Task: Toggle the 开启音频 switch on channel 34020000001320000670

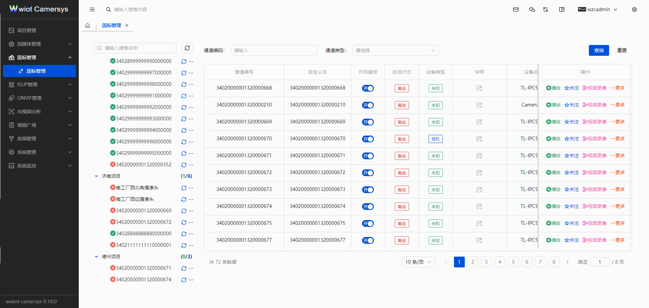Action: [368, 139]
